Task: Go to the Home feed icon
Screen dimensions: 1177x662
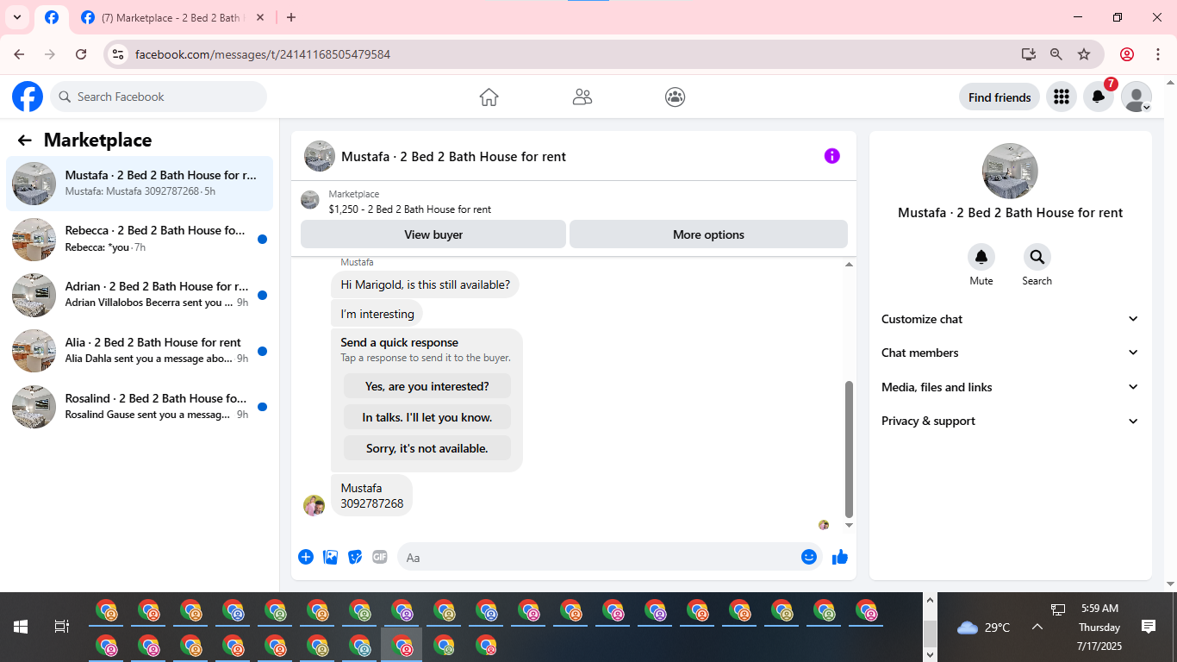Action: click(489, 97)
